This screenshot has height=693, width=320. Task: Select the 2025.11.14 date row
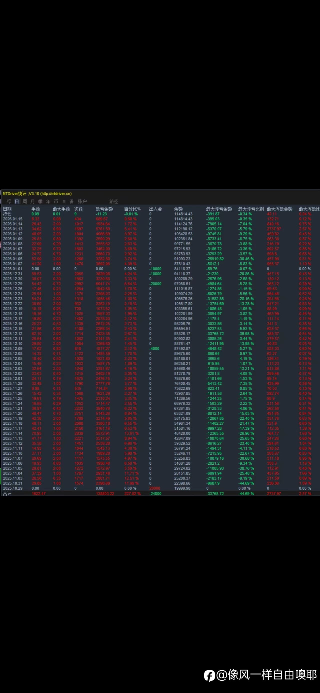(x=13, y=433)
